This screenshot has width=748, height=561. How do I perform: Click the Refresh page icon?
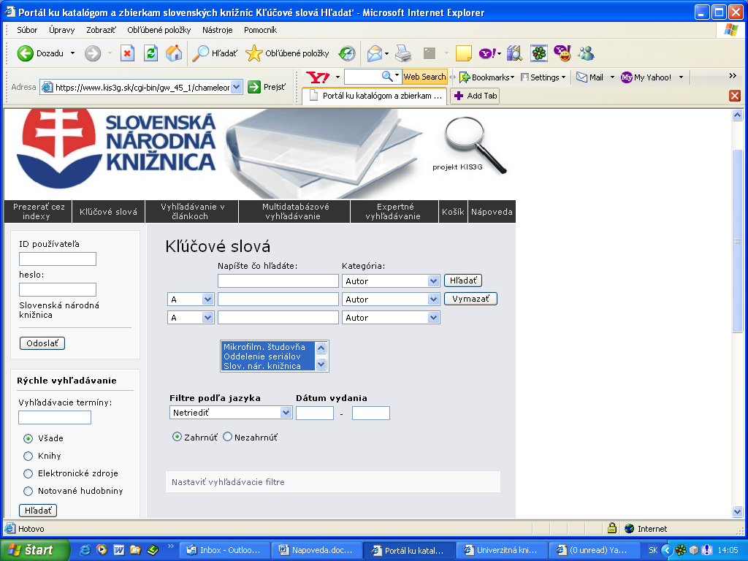pos(150,53)
